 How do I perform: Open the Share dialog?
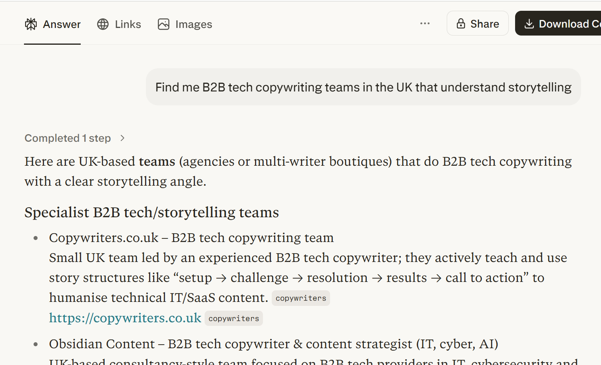pyautogui.click(x=478, y=24)
